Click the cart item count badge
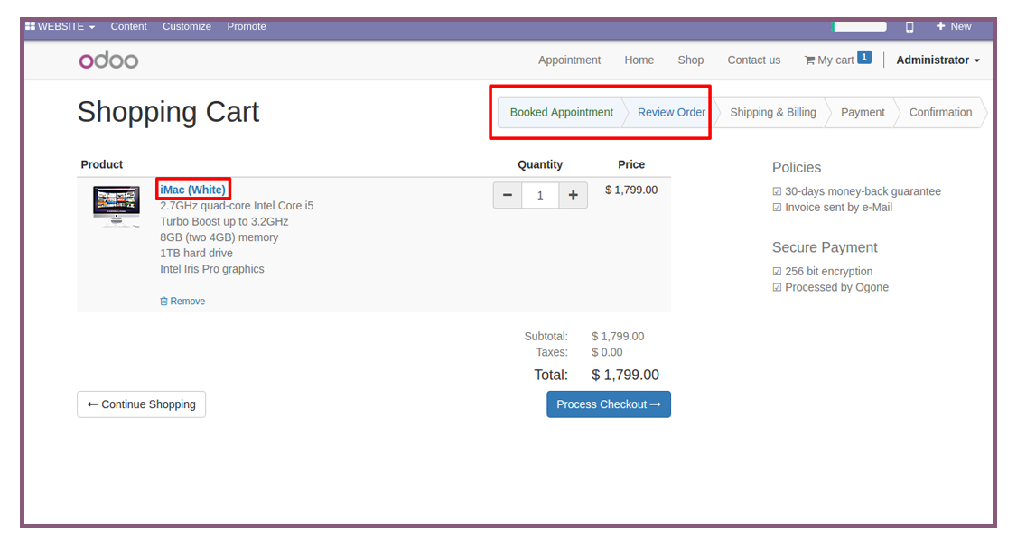The width and height of the screenshot is (1017, 548). (864, 57)
